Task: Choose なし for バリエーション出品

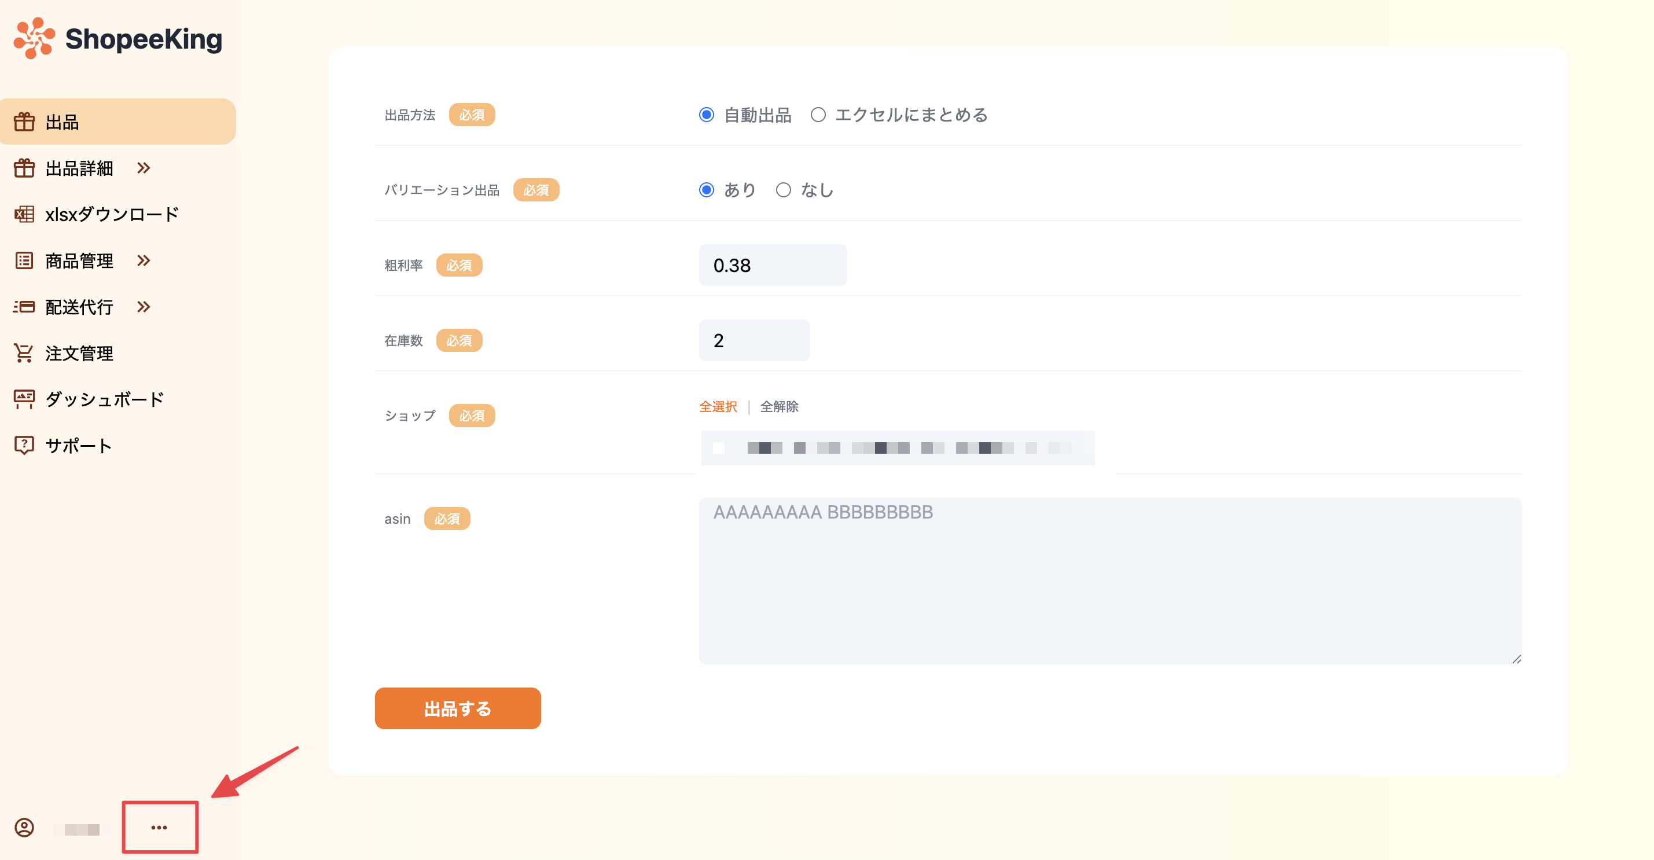Action: (784, 189)
